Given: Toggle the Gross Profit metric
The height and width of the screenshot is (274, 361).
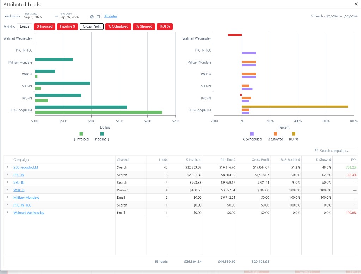Looking at the screenshot, I should coord(92,26).
